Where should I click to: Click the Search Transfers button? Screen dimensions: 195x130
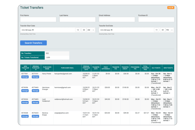point(34,43)
